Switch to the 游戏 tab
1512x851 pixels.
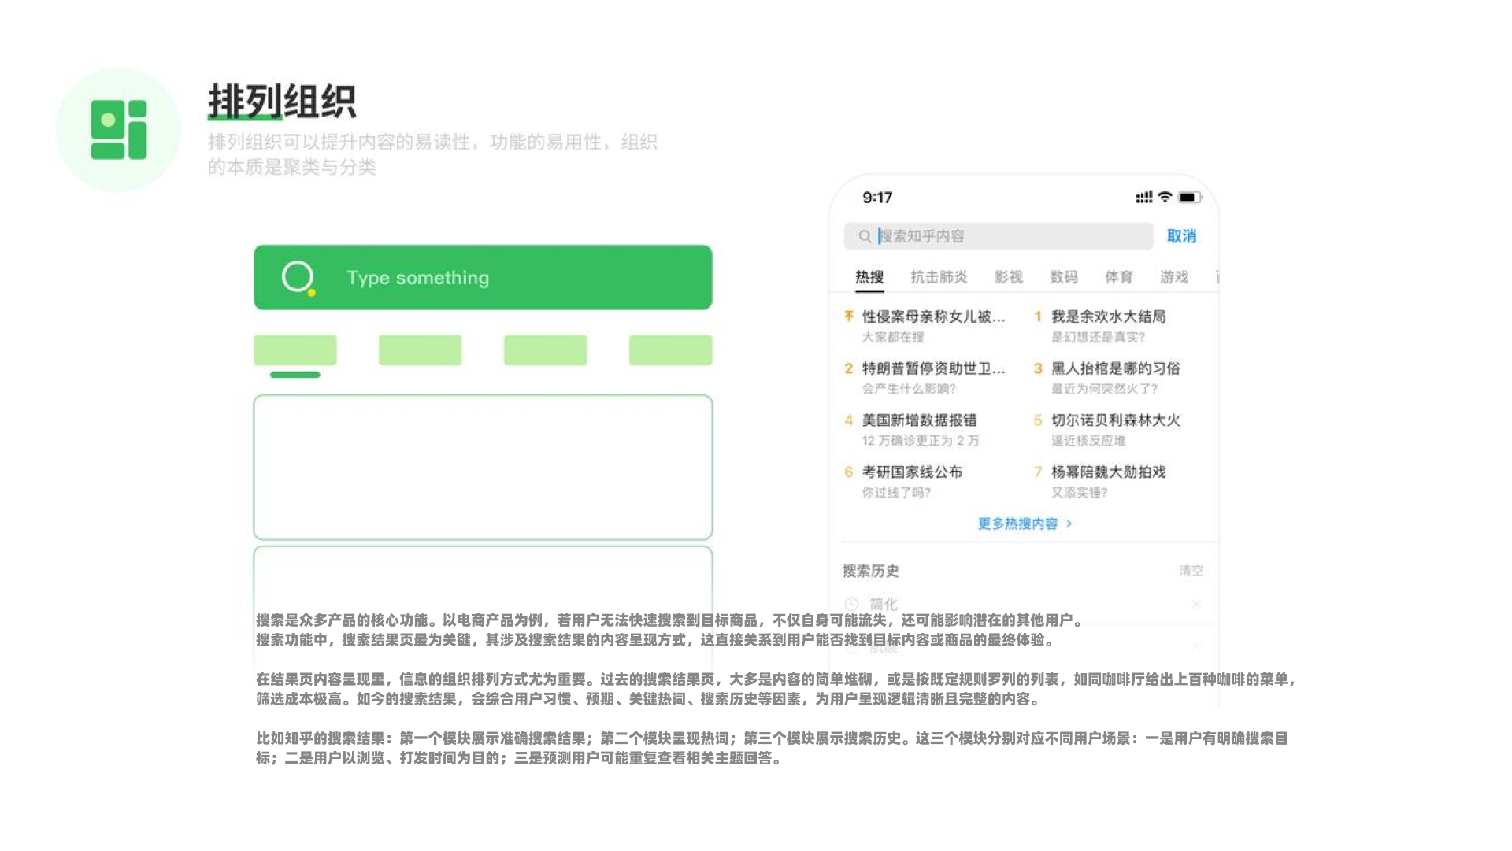[1173, 277]
